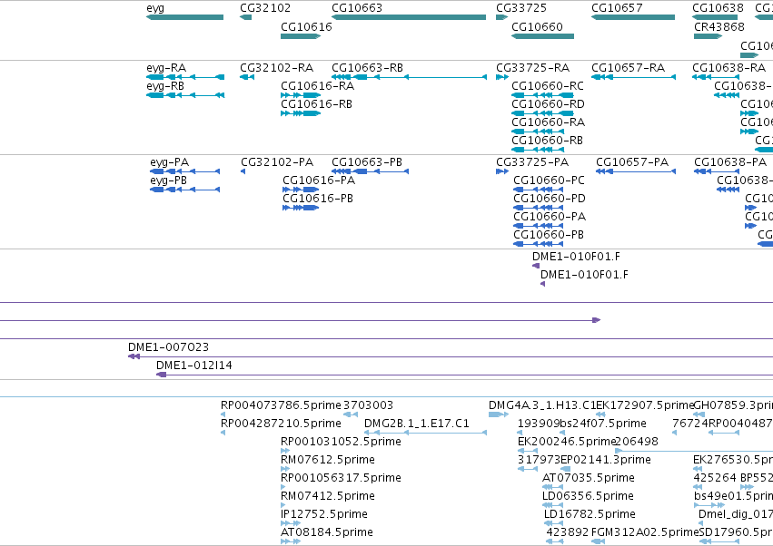Click EST EK200246.5prime
Viewport: 773px width, 546px height.
[567, 442]
